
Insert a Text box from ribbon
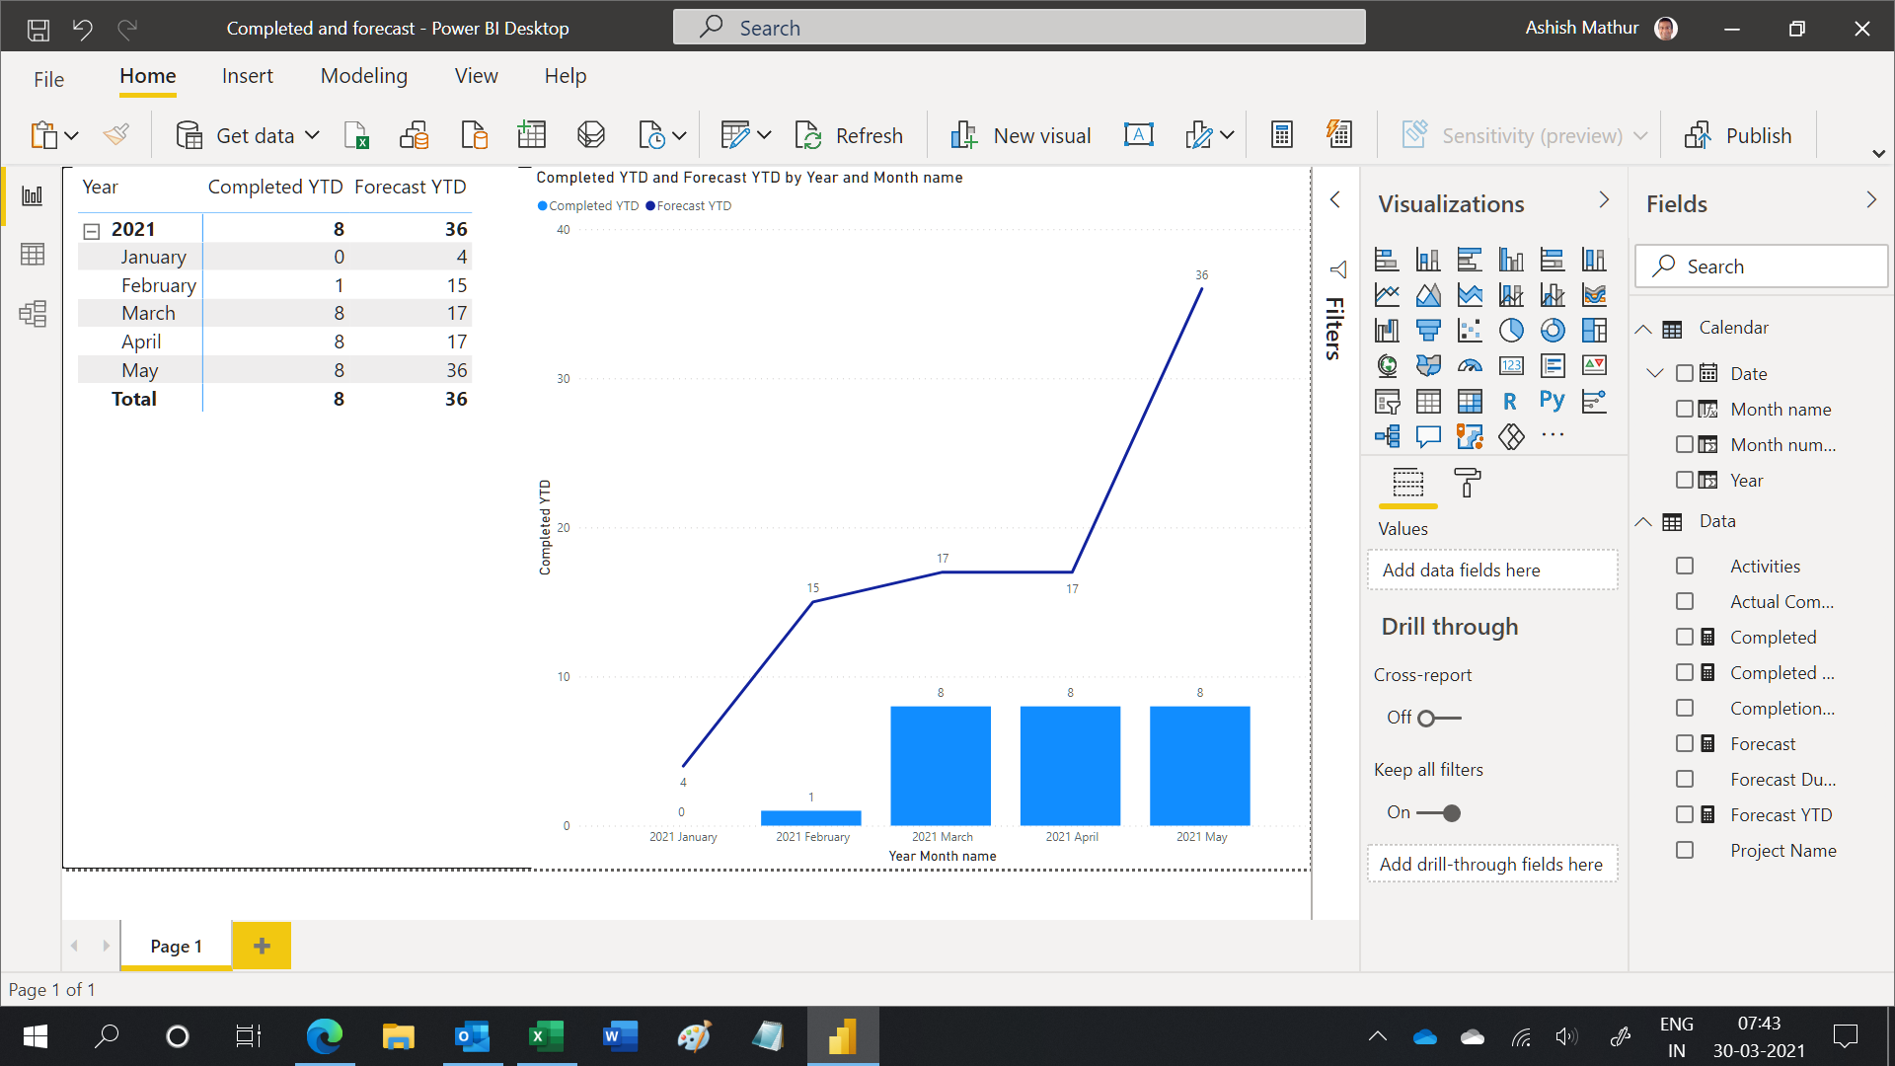1139,135
